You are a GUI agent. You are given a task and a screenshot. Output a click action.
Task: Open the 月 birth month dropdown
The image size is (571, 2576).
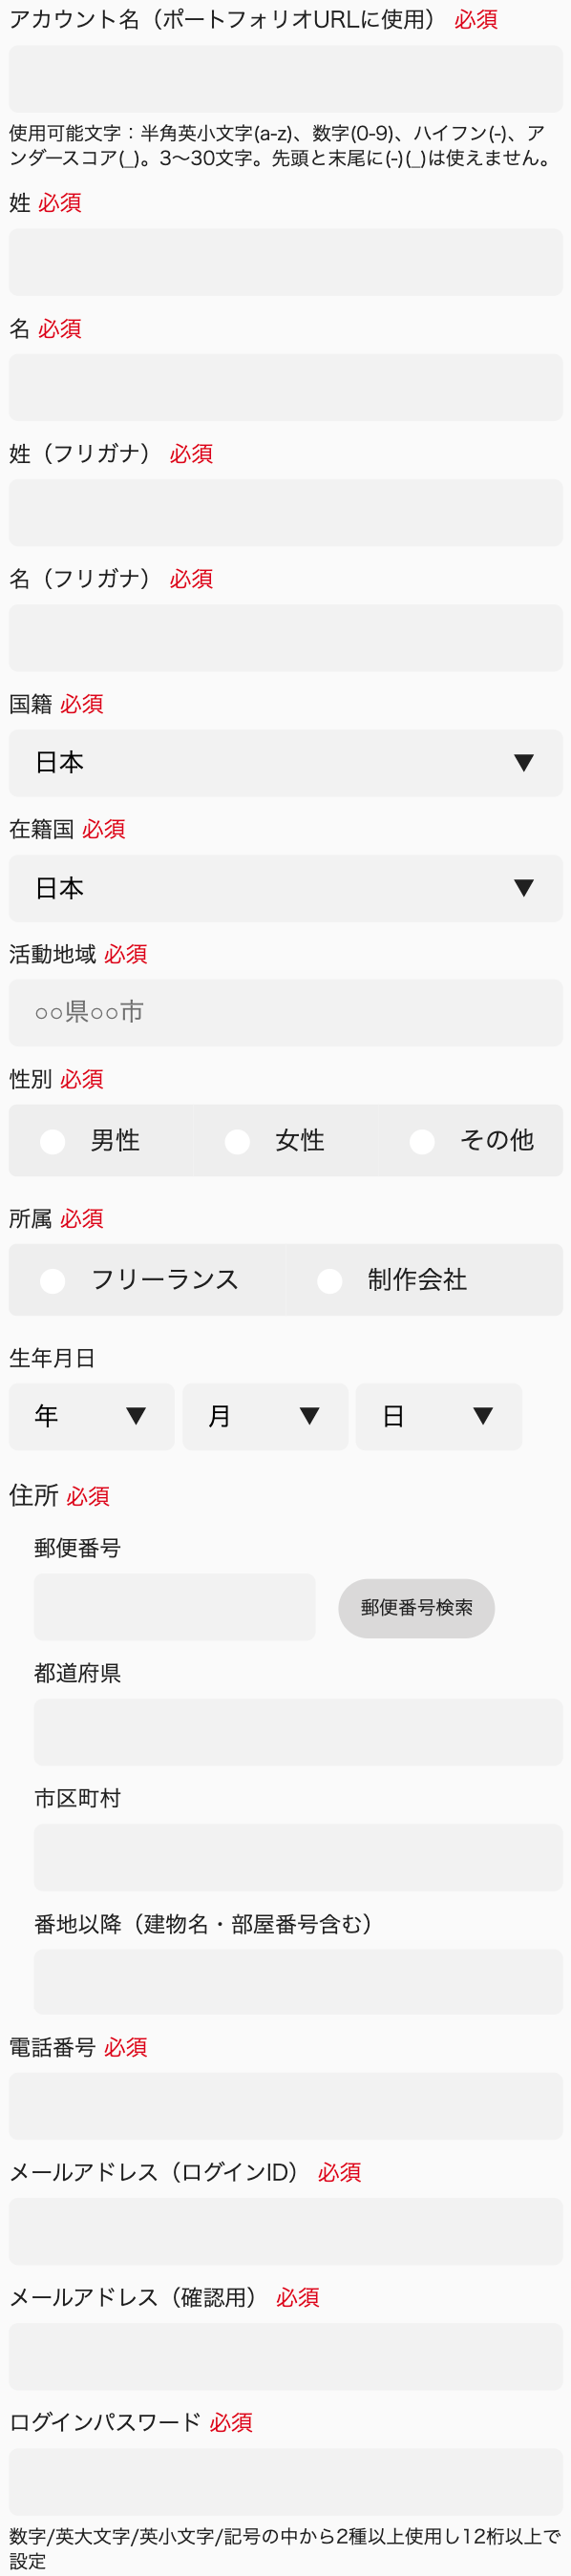click(265, 1416)
